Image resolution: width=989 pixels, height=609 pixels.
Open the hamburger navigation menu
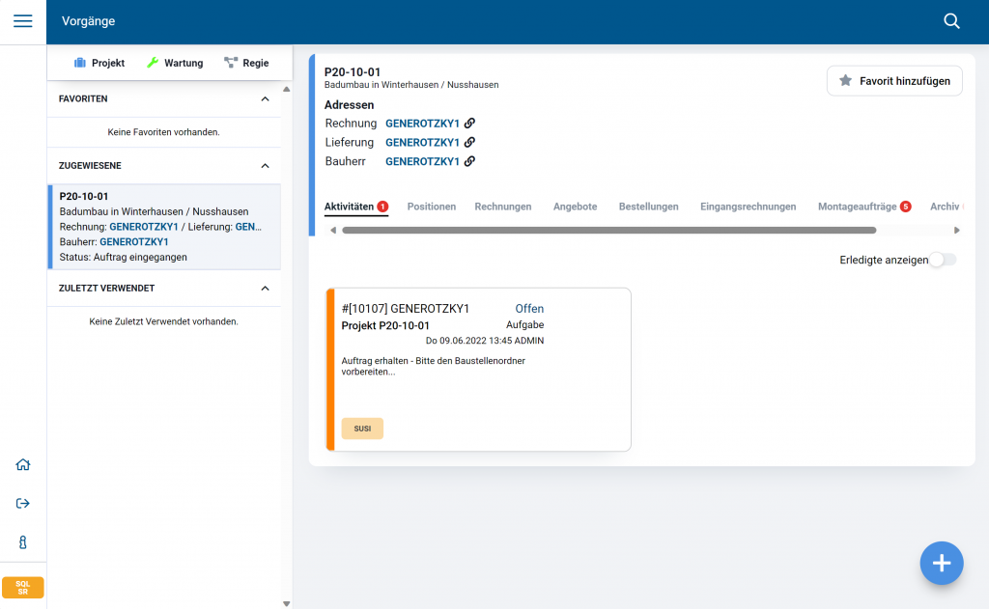(23, 21)
